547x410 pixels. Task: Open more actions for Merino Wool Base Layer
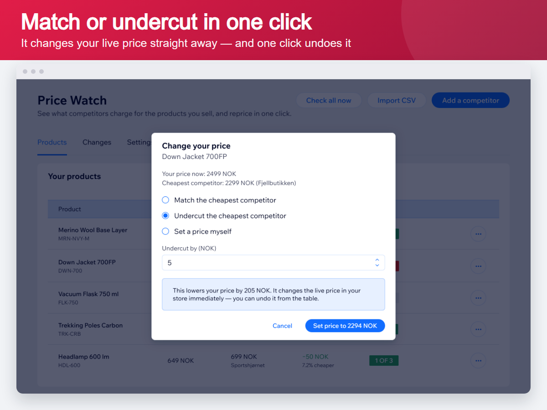pyautogui.click(x=478, y=234)
